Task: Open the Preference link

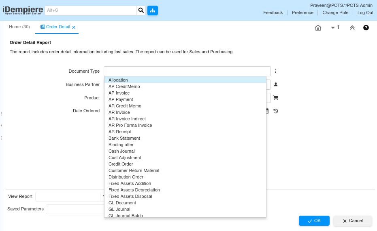Action: pos(302,13)
